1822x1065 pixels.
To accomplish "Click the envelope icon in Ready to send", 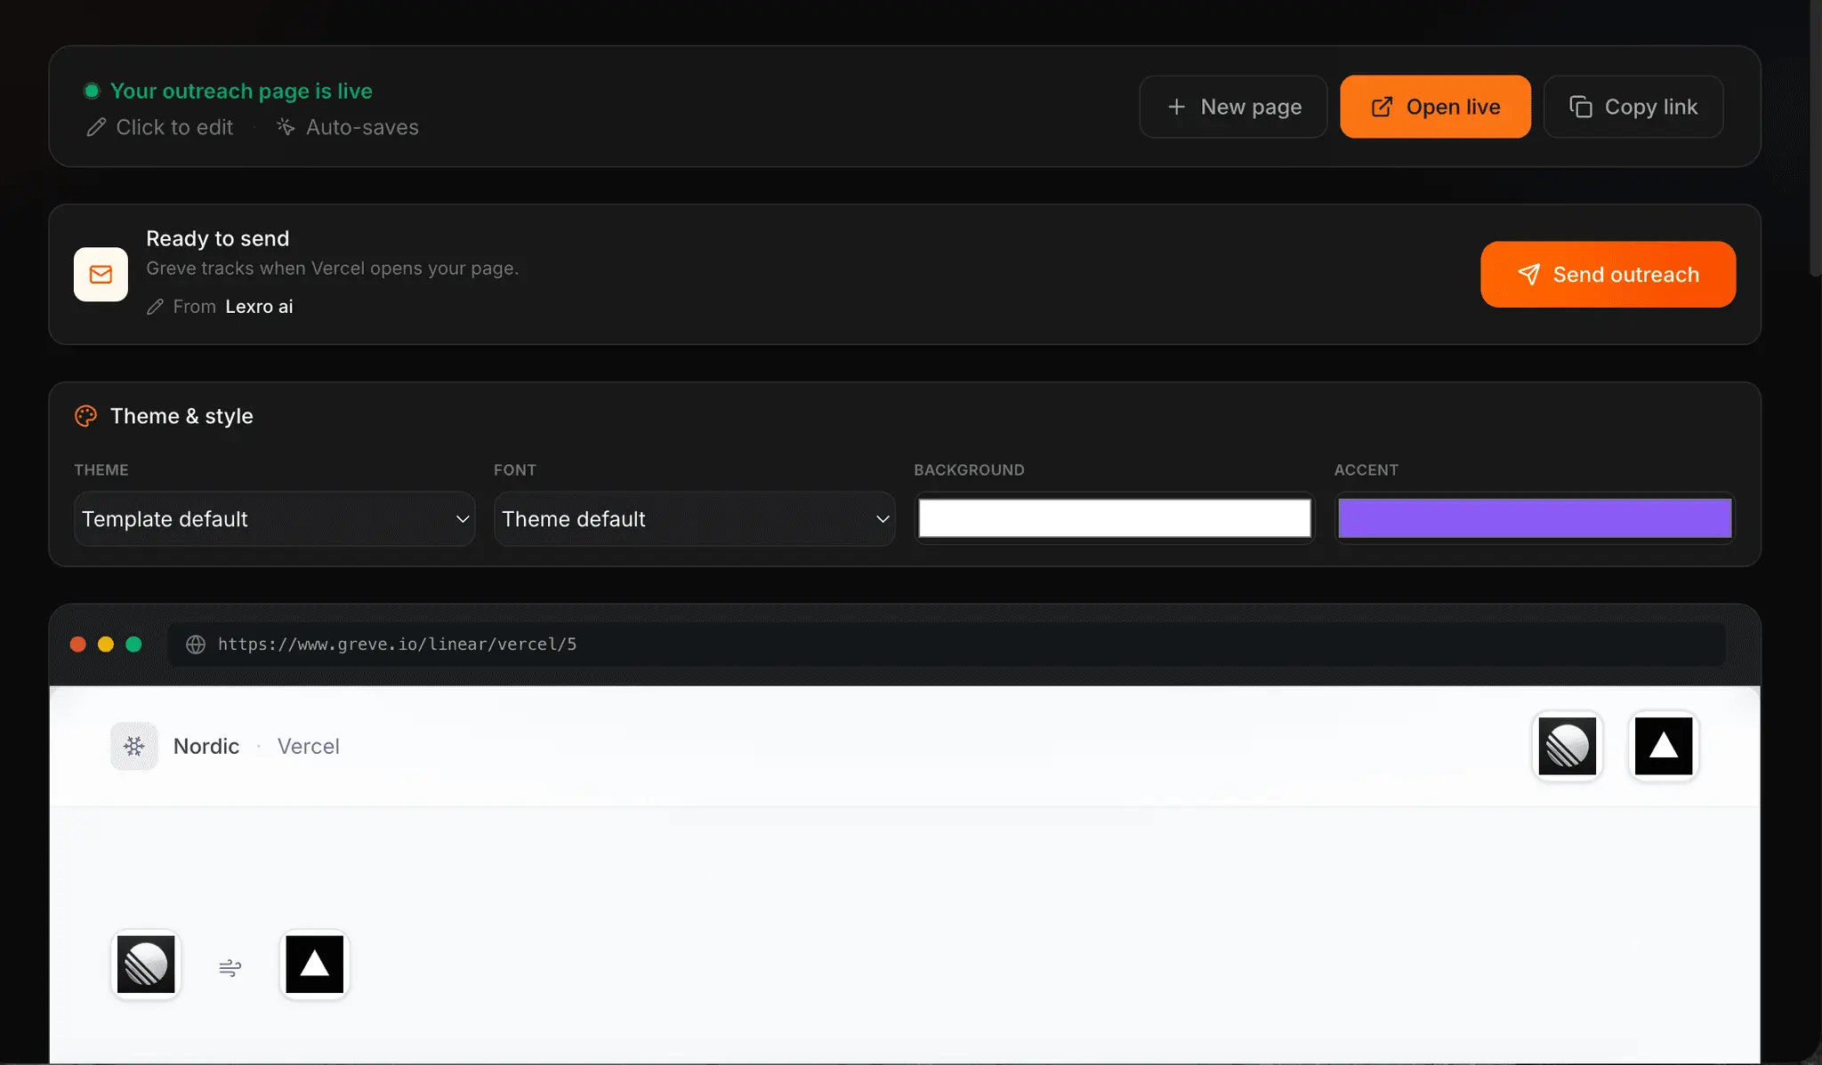I will (101, 275).
